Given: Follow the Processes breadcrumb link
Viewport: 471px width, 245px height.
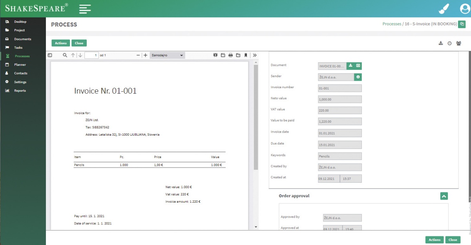Looking at the screenshot, I should pos(392,24).
